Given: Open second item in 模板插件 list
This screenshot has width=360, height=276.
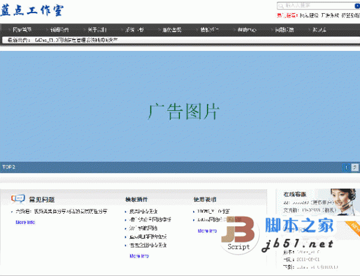Looking at the screenshot, I should click(x=150, y=220).
